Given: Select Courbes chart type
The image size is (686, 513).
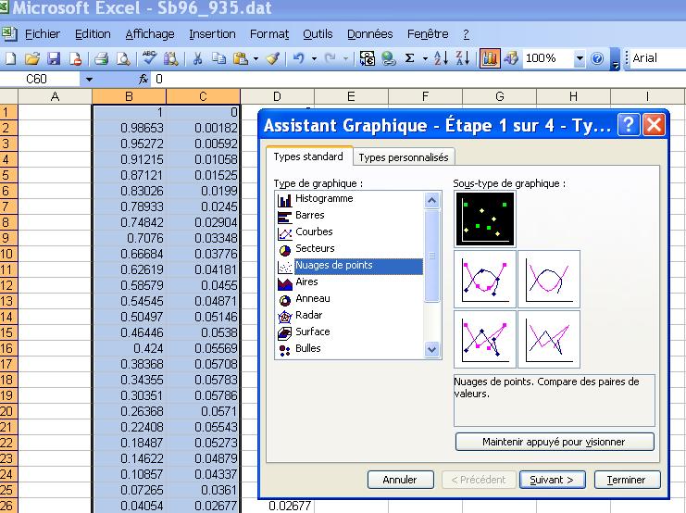Looking at the screenshot, I should pos(349,232).
